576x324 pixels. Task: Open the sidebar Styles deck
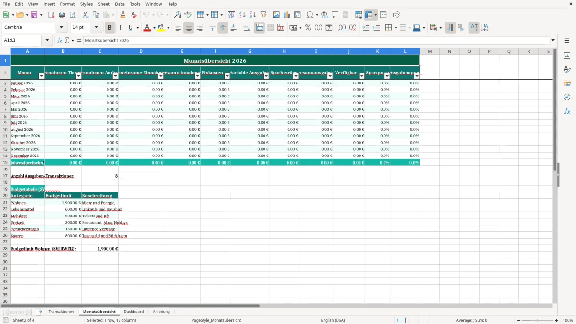tap(567, 70)
